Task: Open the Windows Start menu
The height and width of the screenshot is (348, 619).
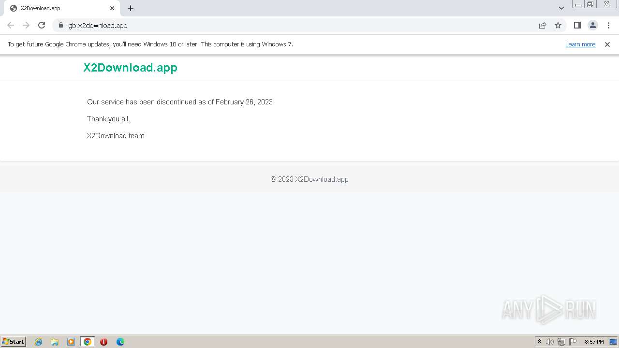Action: (x=14, y=342)
